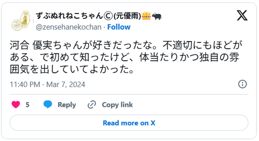Click the crown emoji in the display name
Viewport: 259px width, 141px height.
146,16
